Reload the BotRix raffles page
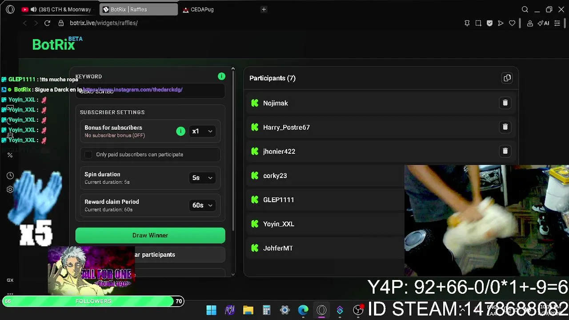Image resolution: width=569 pixels, height=320 pixels. coord(47,23)
